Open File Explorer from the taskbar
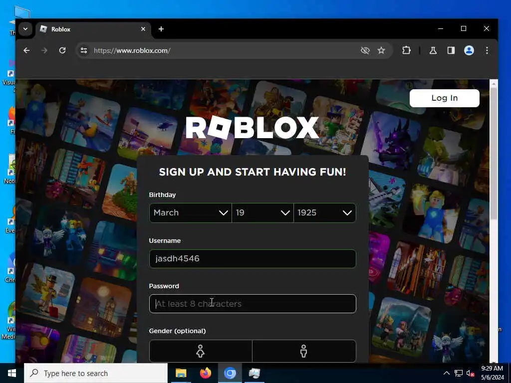This screenshot has width=511, height=383. click(x=181, y=373)
